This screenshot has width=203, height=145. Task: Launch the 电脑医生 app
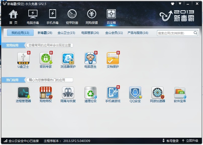tap(90, 58)
